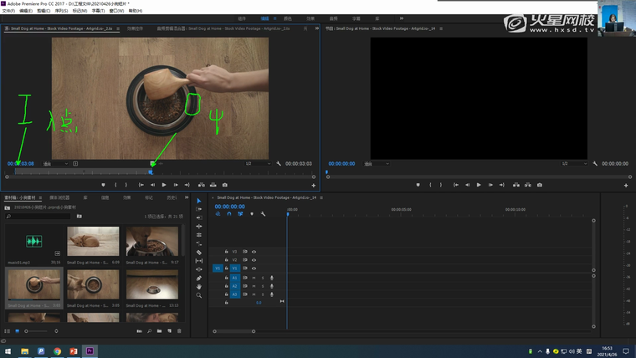
Task: Open Program monitor zoom level dropdown
Action: click(377, 164)
